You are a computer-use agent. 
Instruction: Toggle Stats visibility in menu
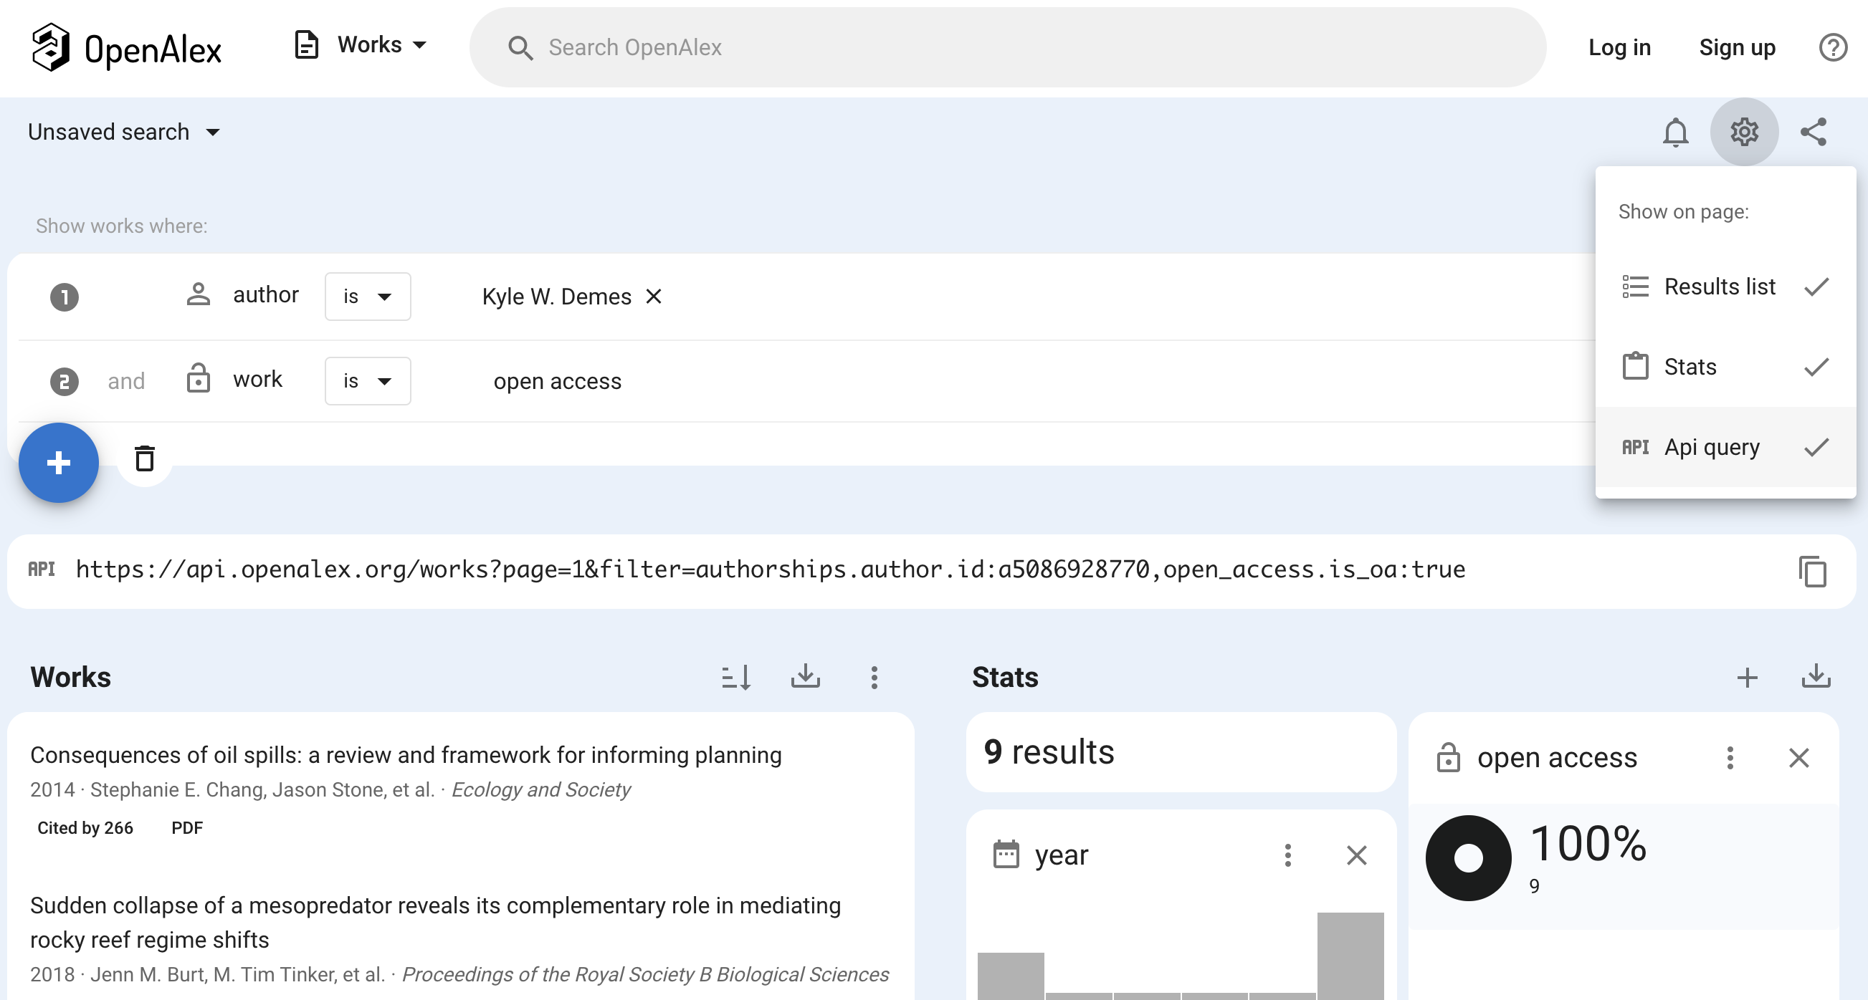click(x=1725, y=367)
